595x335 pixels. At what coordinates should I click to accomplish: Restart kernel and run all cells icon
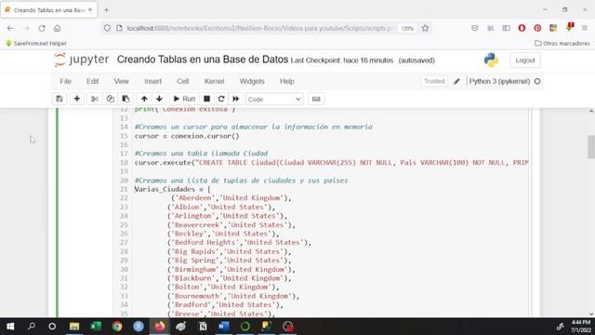click(x=235, y=99)
